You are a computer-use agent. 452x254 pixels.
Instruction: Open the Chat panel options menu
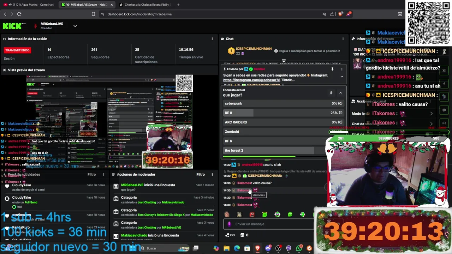point(343,39)
